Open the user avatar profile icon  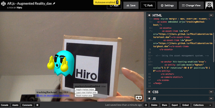click(209, 5)
